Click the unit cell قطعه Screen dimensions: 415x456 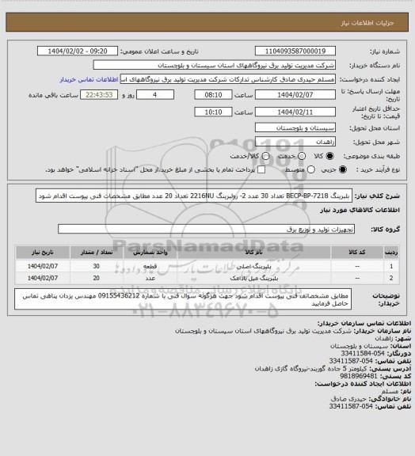(150, 266)
